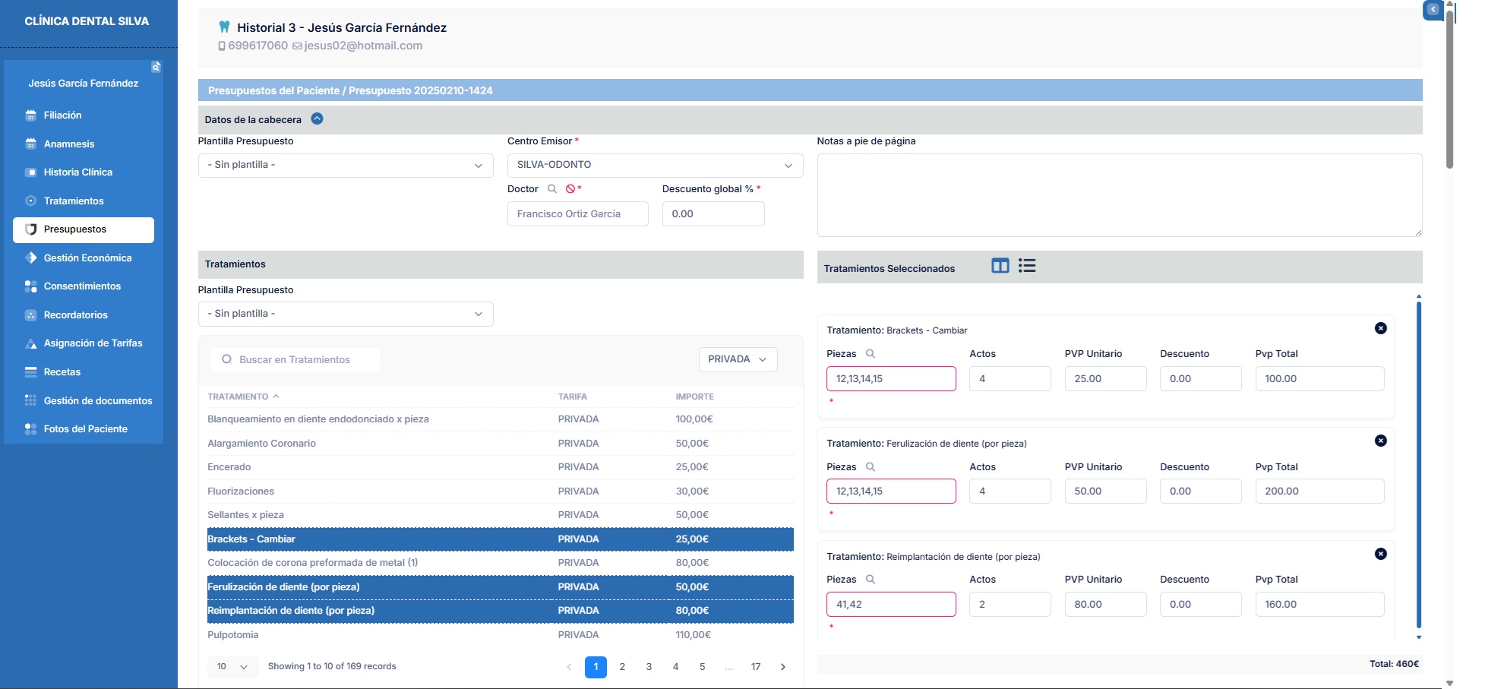Go to next page arrow

coord(783,667)
